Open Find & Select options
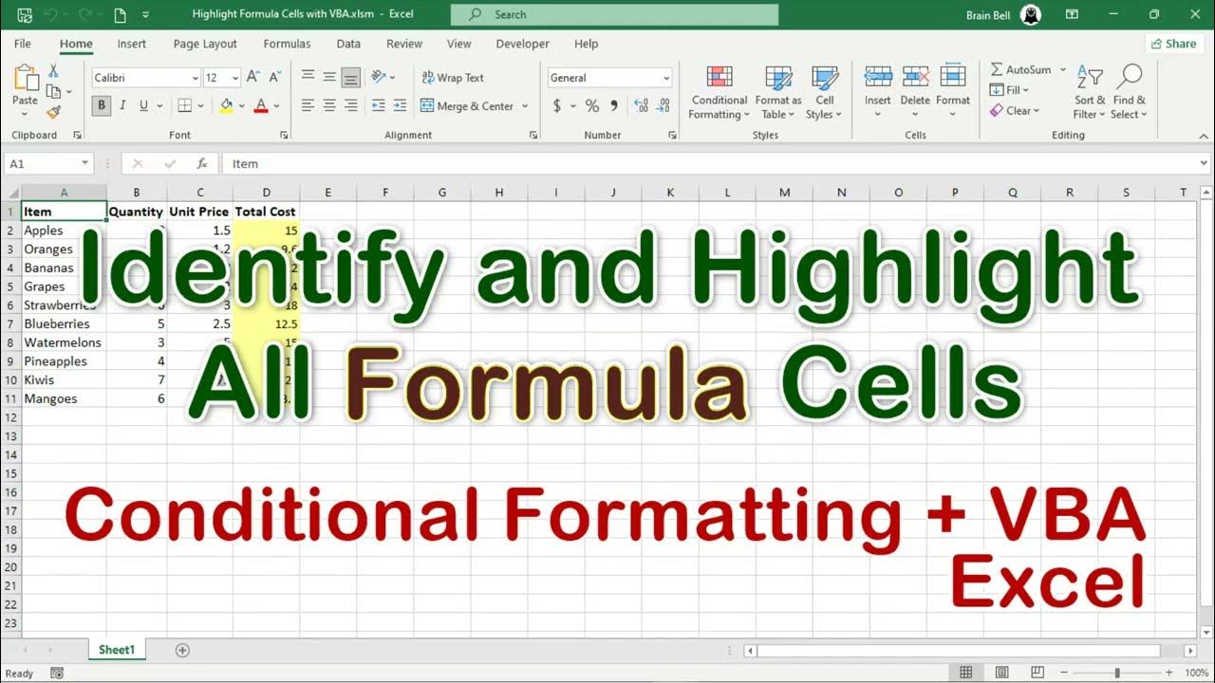 (1130, 93)
